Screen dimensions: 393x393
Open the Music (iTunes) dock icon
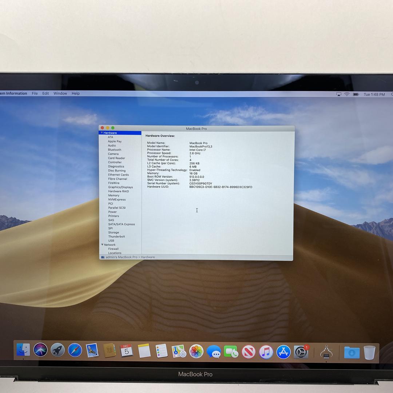coord(266,352)
